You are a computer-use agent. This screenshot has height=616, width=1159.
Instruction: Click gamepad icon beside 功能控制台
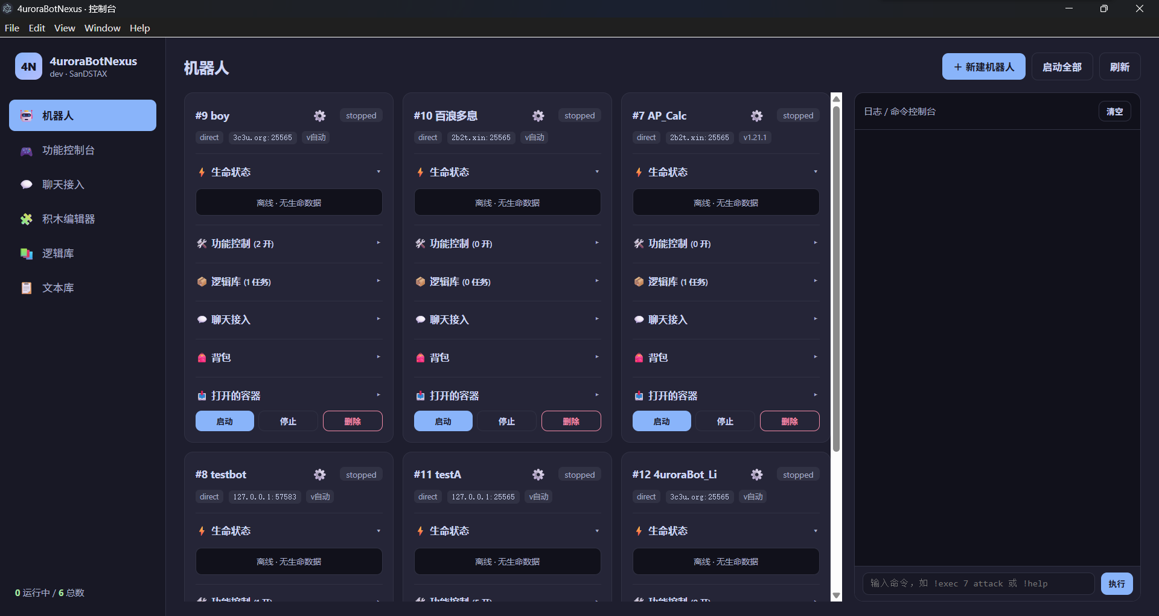(27, 150)
